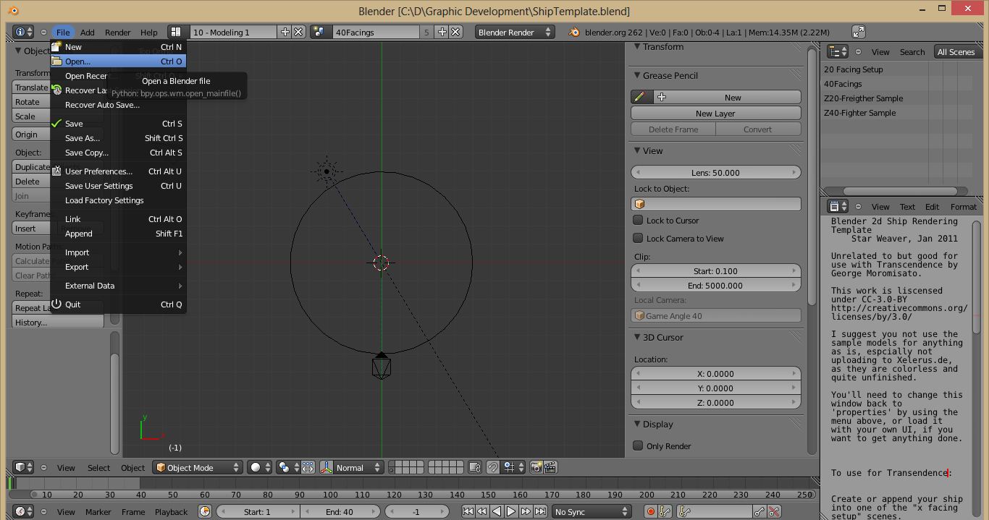Click Open... in File menu
989x520 pixels.
pos(118,61)
